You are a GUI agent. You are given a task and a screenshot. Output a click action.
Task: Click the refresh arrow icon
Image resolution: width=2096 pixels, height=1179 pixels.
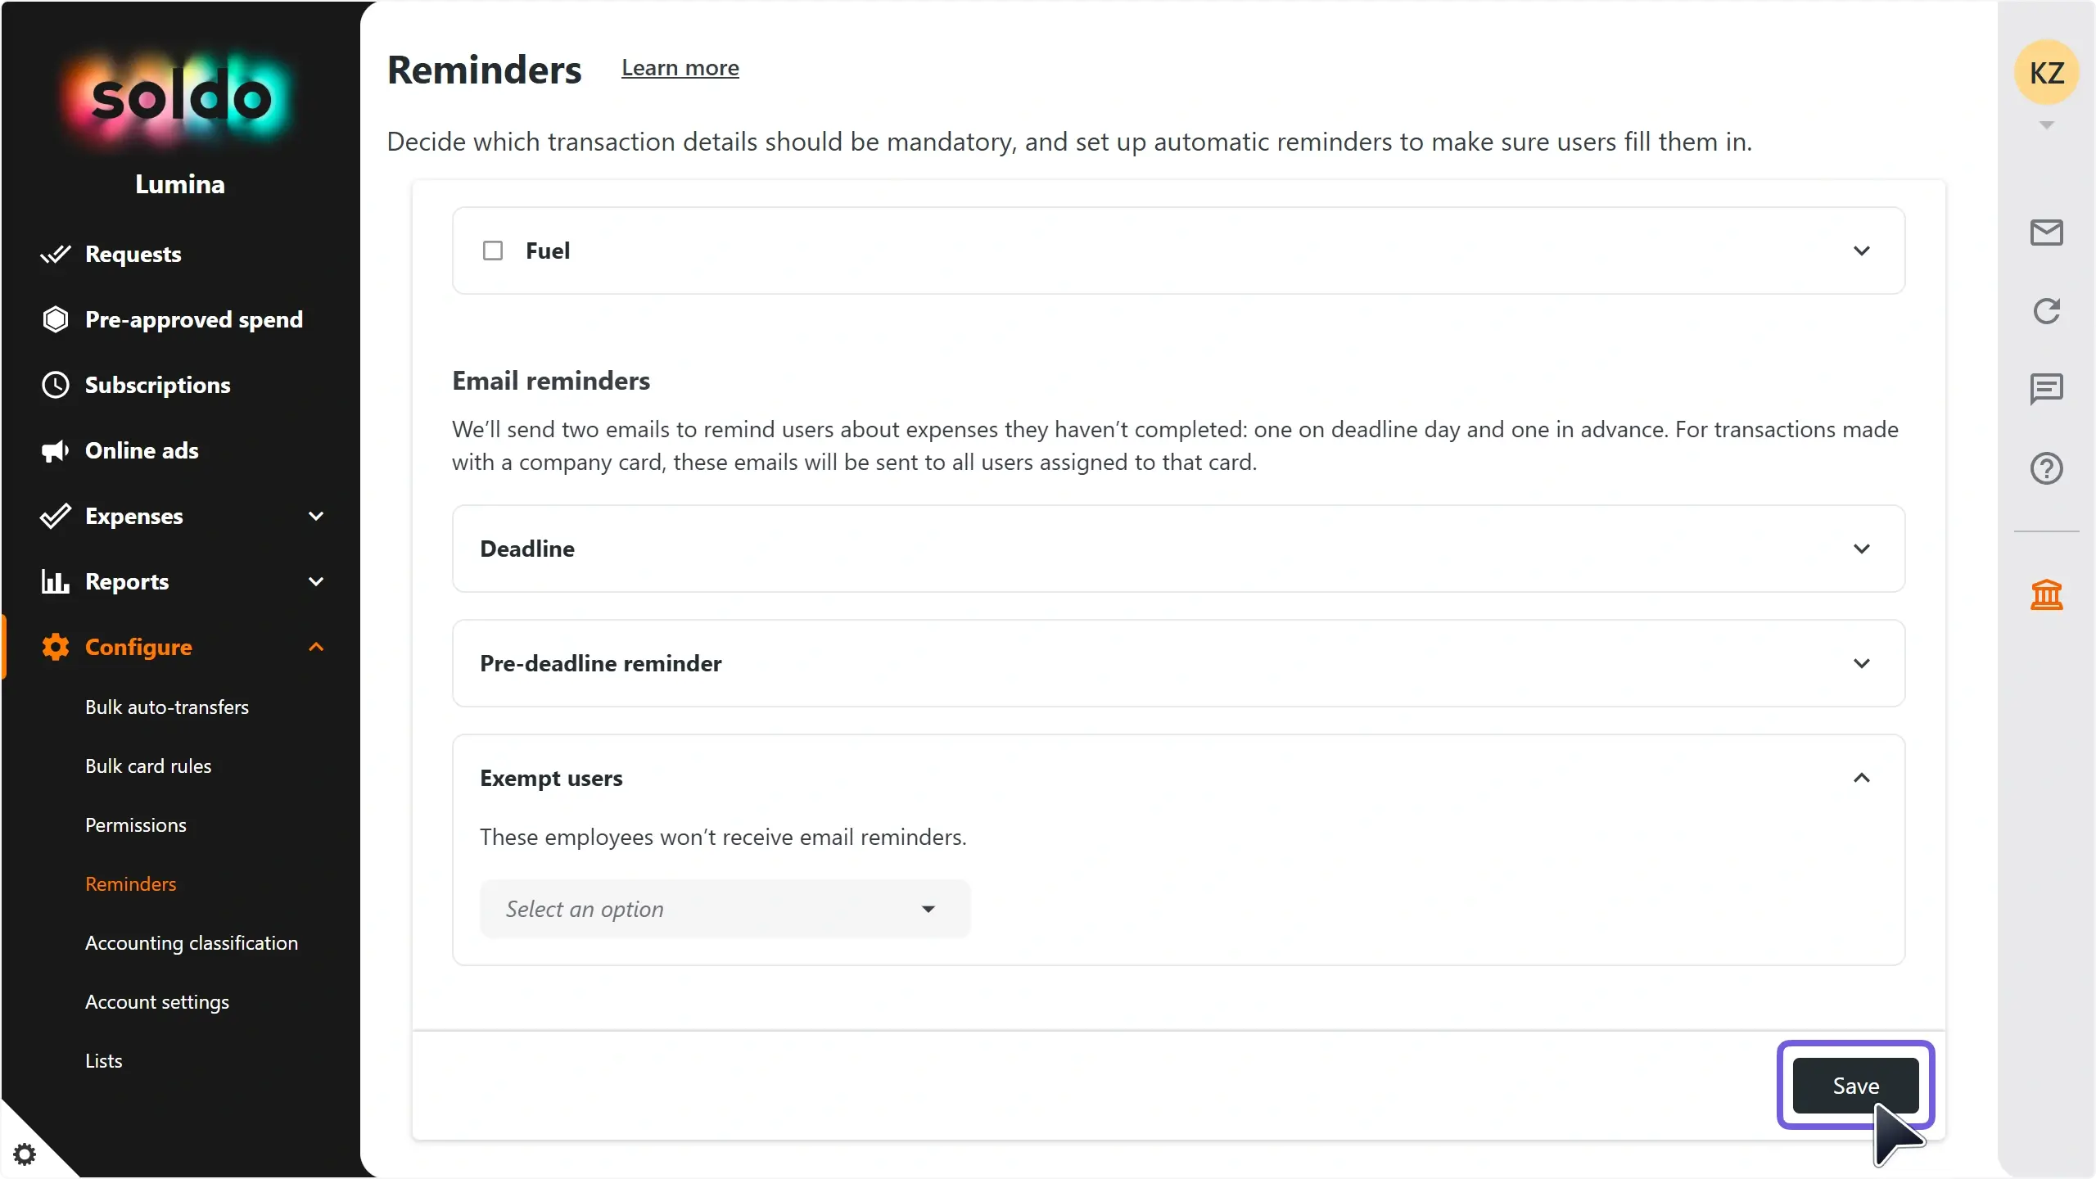(2046, 311)
